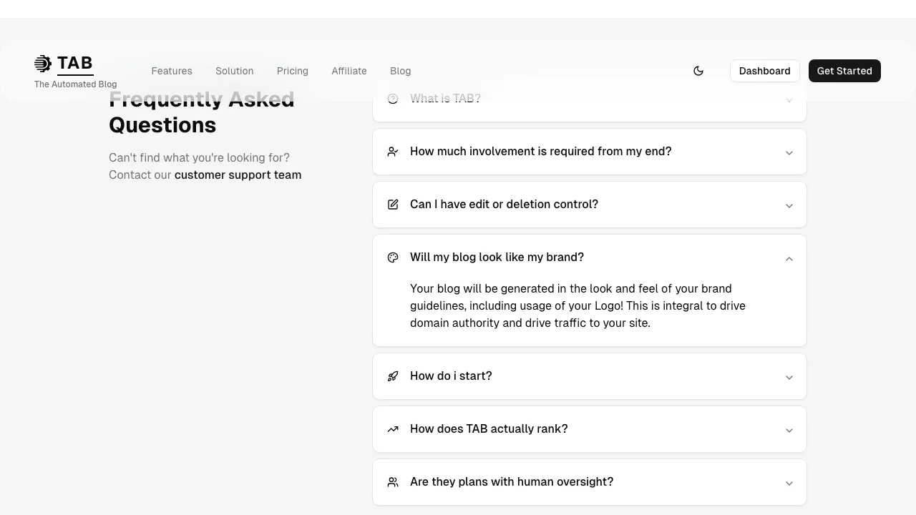The width and height of the screenshot is (916, 515).
Task: Click the pencil icon beside edit control question
Action: [392, 204]
